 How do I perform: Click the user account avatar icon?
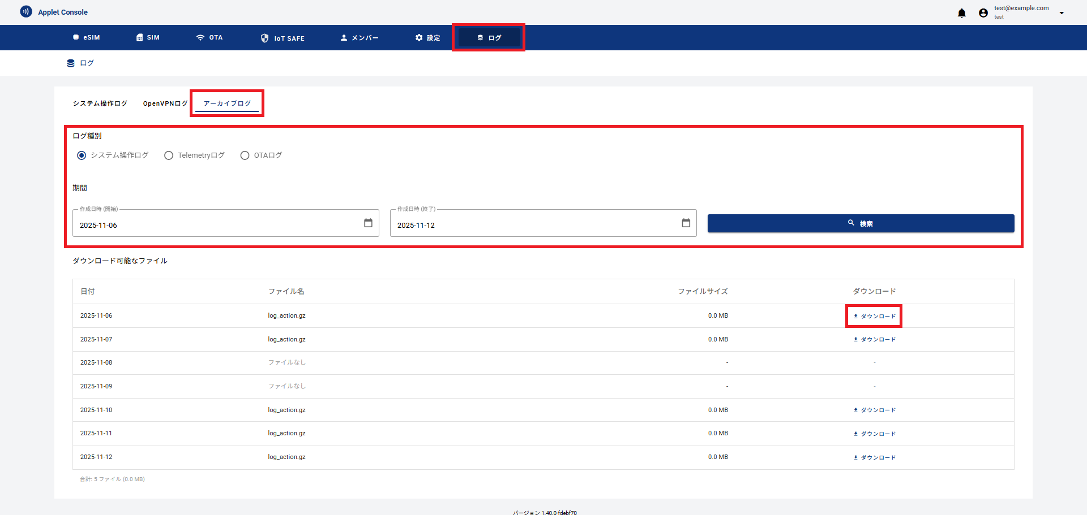pyautogui.click(x=983, y=13)
